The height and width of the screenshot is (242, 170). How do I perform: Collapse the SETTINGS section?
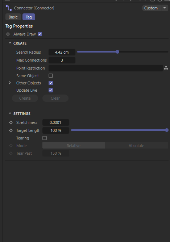click(10, 113)
